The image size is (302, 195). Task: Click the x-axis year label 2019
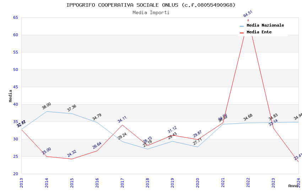(x=173, y=183)
